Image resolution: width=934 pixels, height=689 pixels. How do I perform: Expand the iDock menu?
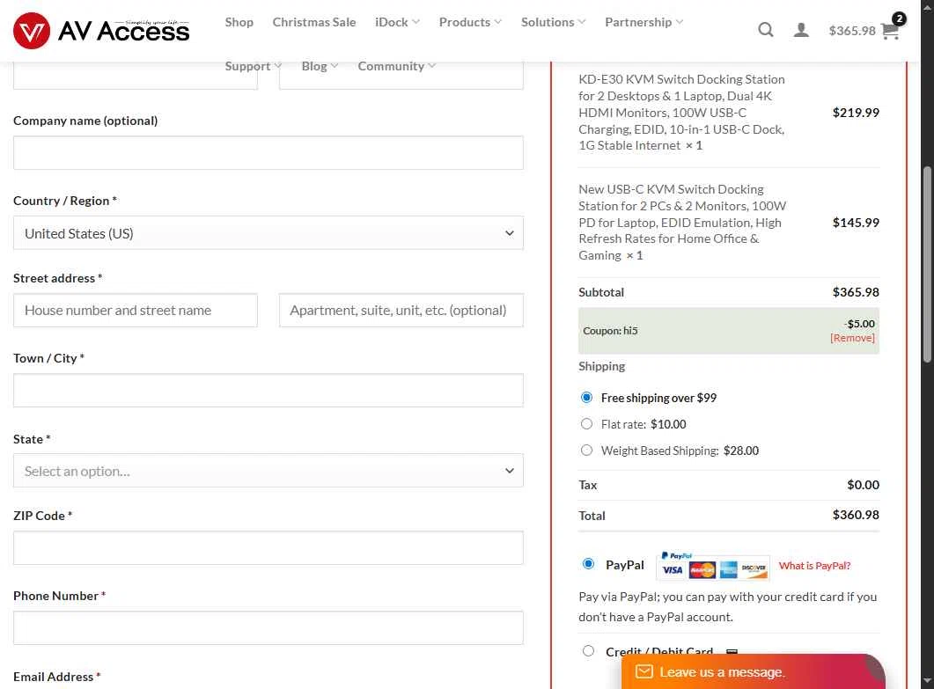pos(397,22)
